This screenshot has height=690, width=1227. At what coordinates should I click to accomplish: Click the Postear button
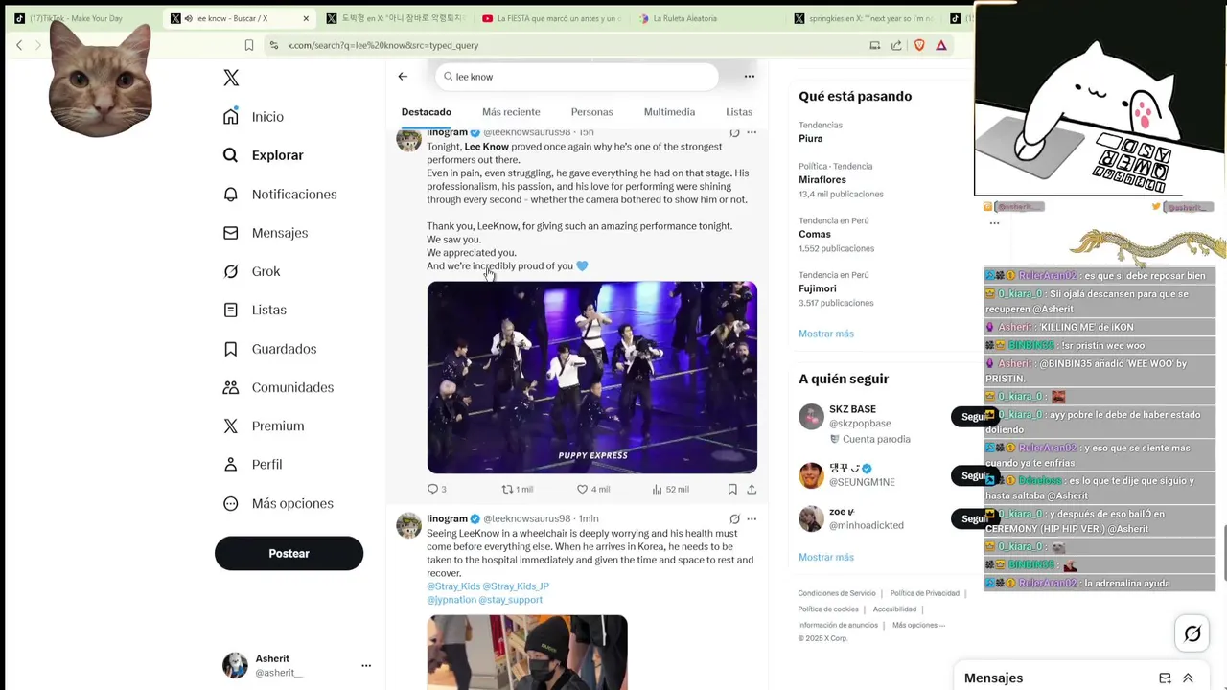point(289,553)
